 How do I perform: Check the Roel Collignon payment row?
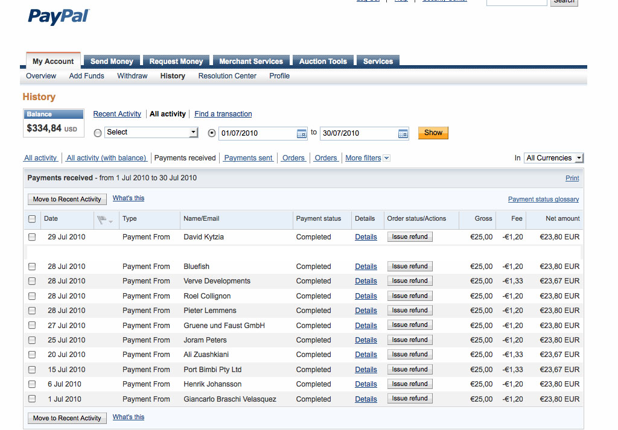click(32, 296)
